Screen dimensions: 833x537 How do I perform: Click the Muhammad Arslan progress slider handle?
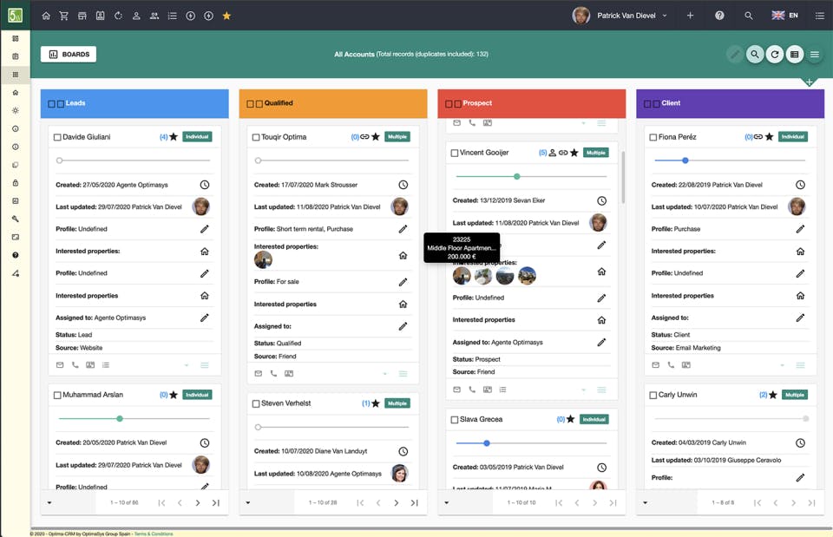[x=120, y=418]
